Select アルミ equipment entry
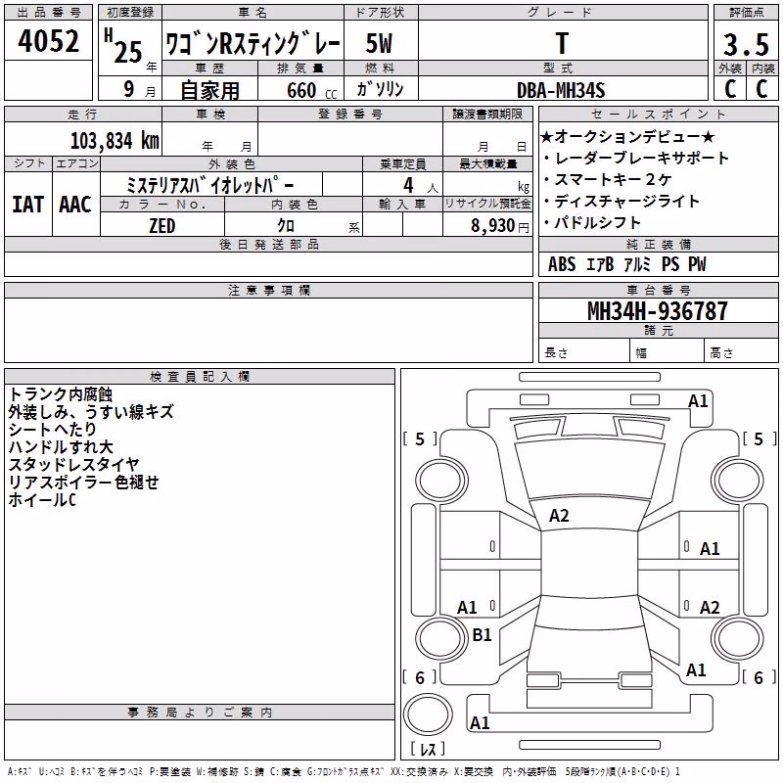This screenshot has width=783, height=783. coord(638,264)
